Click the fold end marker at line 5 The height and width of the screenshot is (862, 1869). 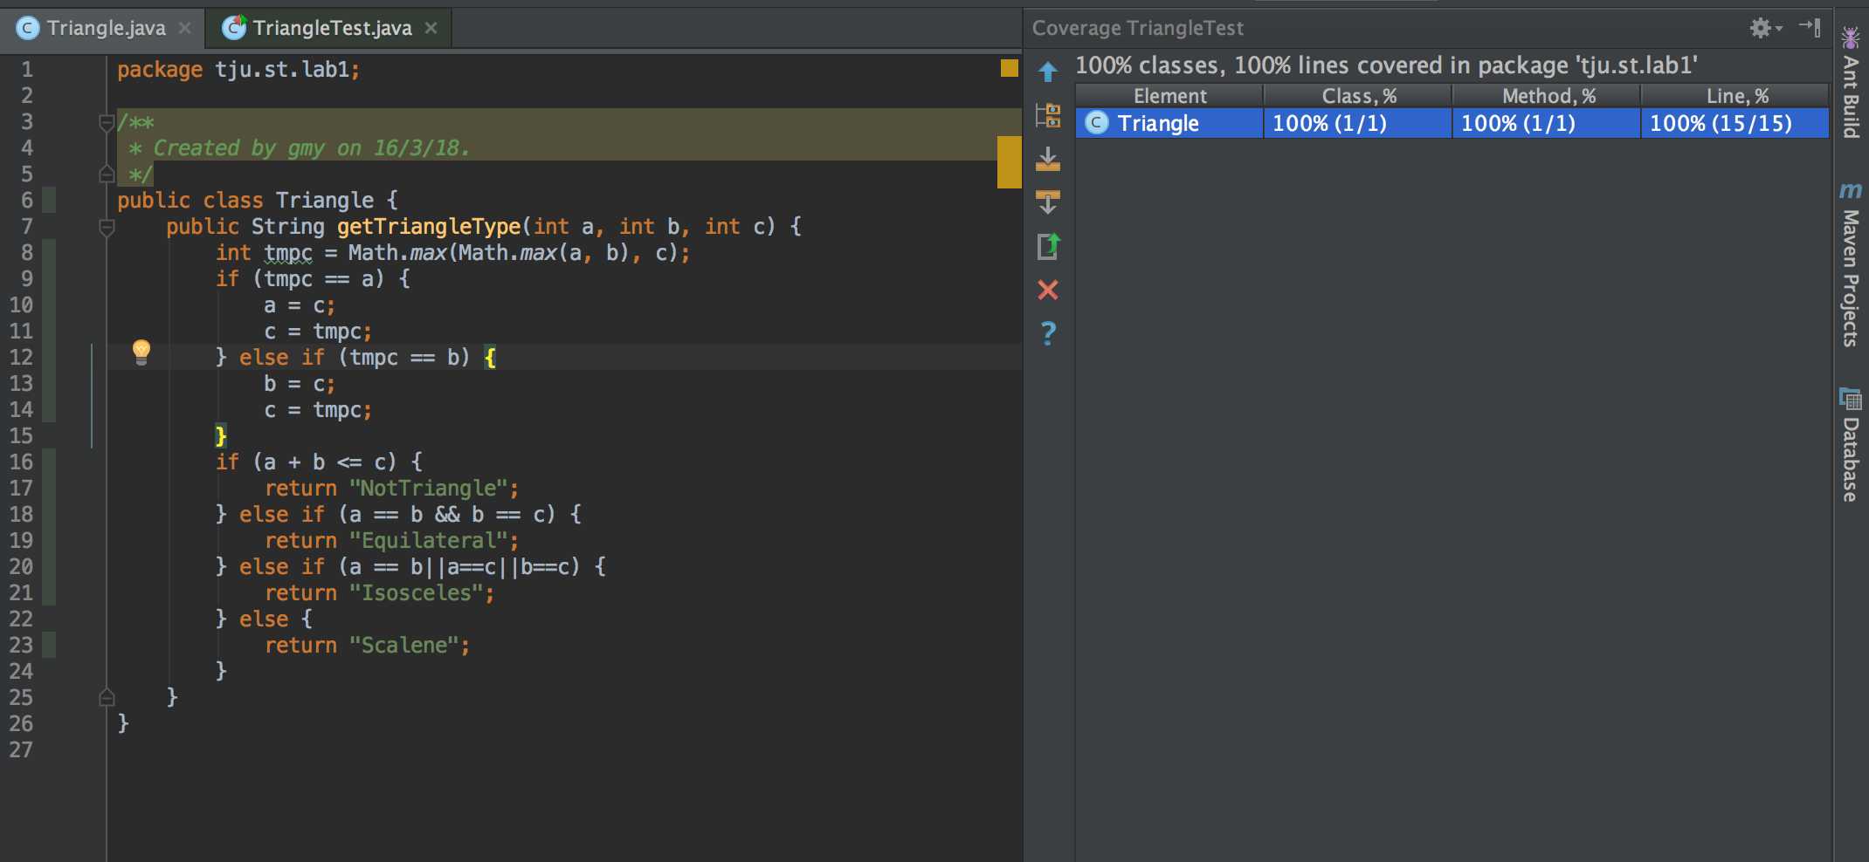107,174
